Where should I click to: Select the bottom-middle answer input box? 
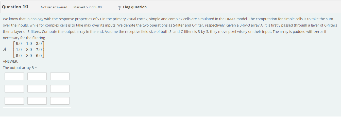[37, 101]
